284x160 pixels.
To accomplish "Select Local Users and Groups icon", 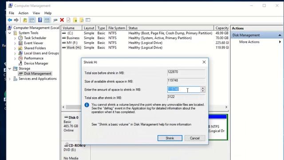I will click(x=20, y=53).
